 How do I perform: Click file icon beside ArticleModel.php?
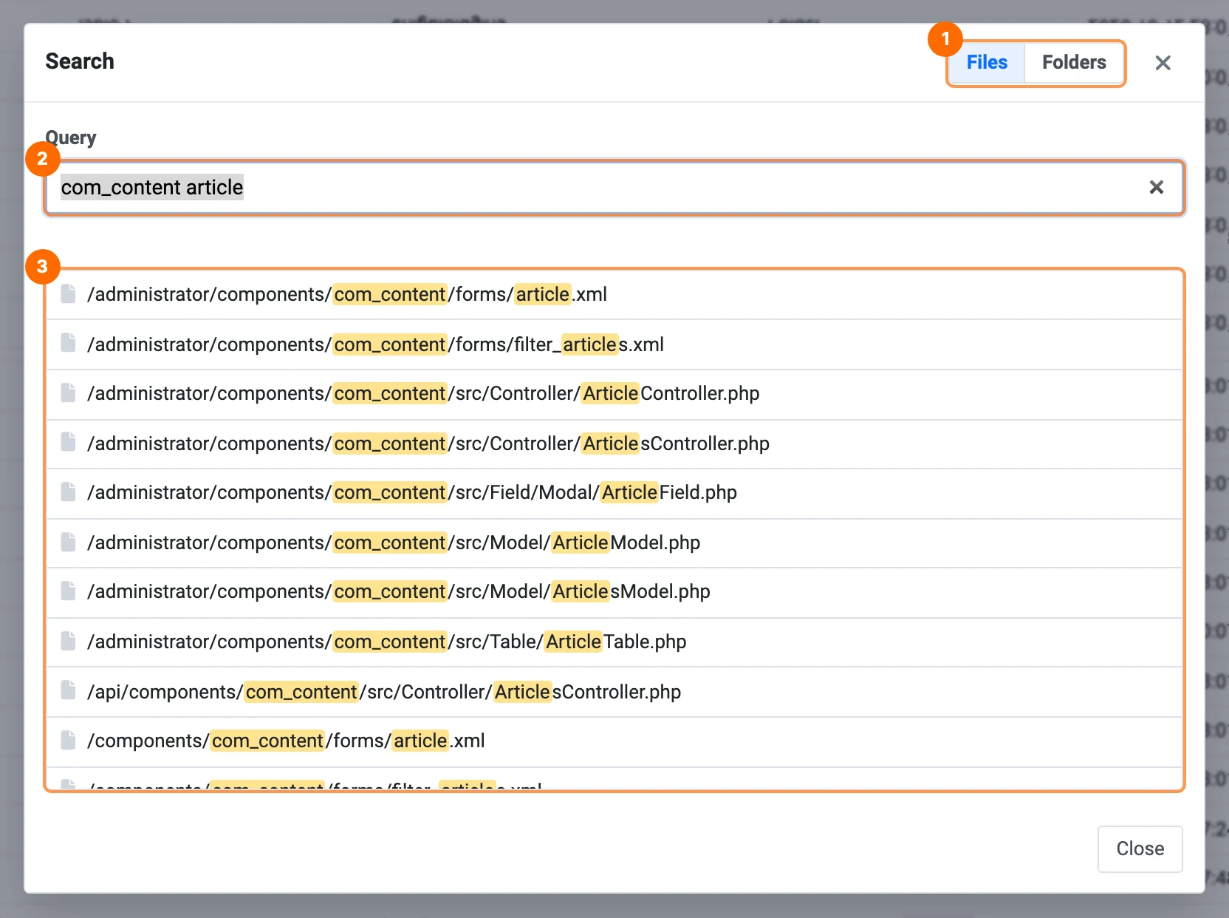(x=68, y=542)
